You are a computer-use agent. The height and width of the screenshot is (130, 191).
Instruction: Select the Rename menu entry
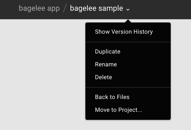pos(128,64)
